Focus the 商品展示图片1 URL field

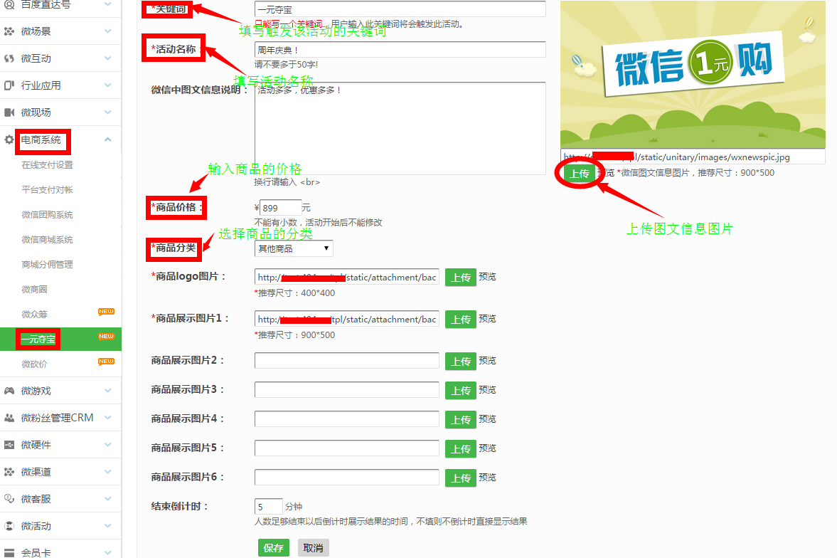(347, 319)
